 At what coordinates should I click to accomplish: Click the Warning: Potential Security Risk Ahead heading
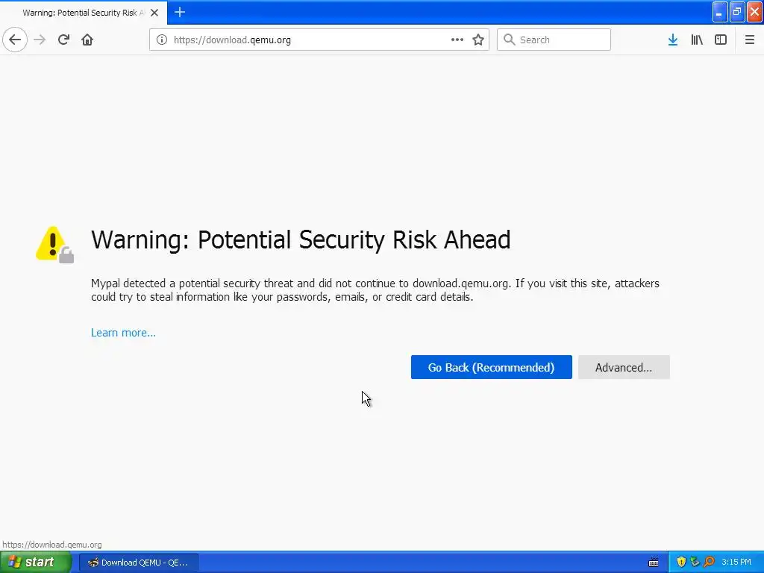tap(301, 239)
